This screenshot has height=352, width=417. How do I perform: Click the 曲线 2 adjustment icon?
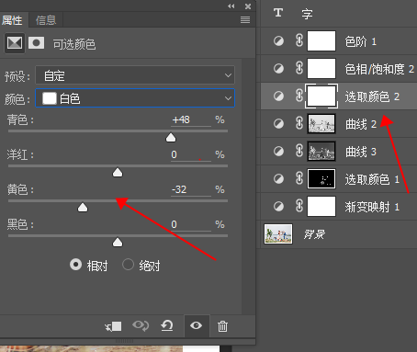(278, 123)
